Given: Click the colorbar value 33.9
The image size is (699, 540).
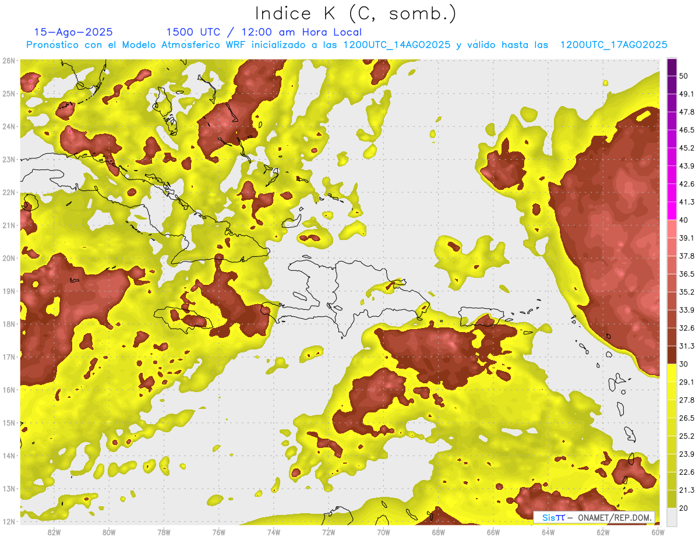Looking at the screenshot, I should click(x=687, y=310).
